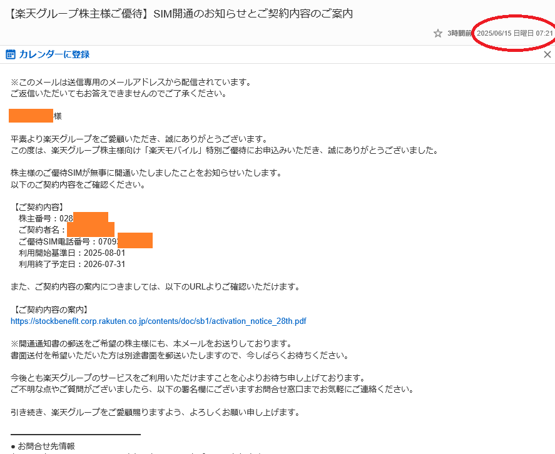
Task: Click the 利用終了予定日 2026-07-31 line
Action: tap(72, 264)
